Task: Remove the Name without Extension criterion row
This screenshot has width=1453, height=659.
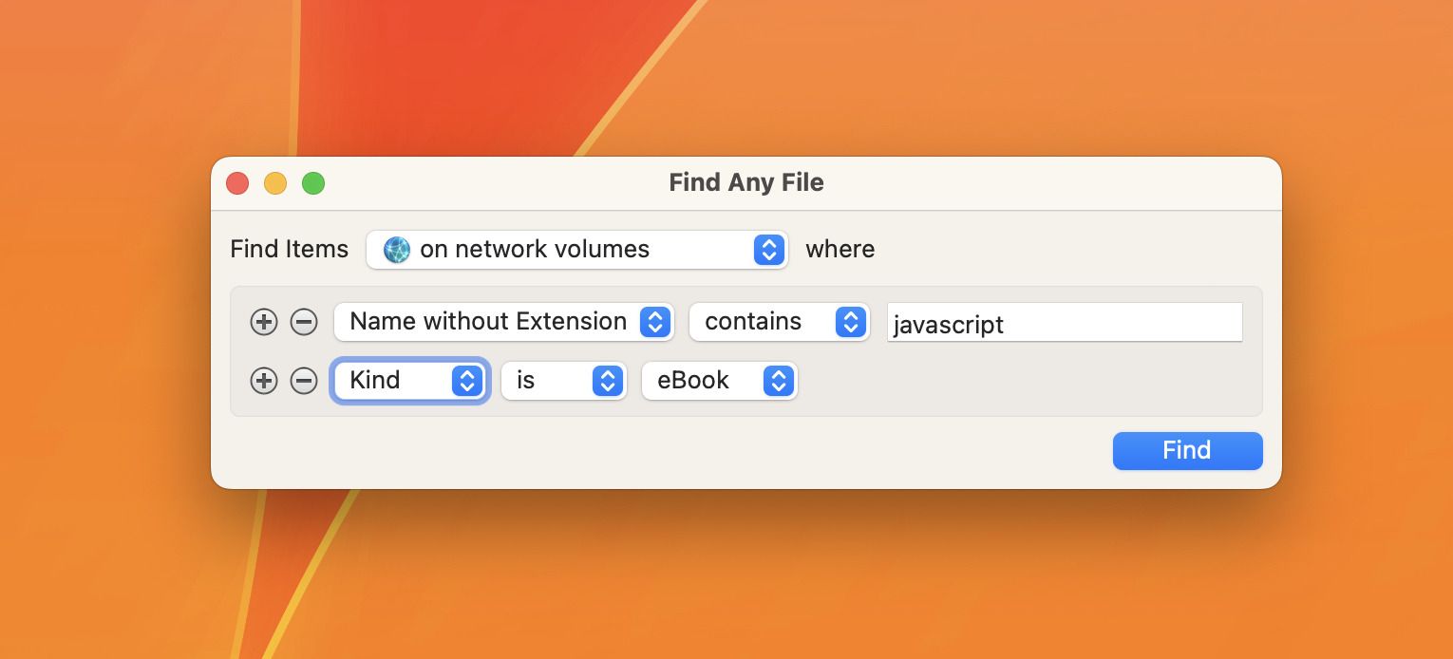Action: click(x=304, y=322)
